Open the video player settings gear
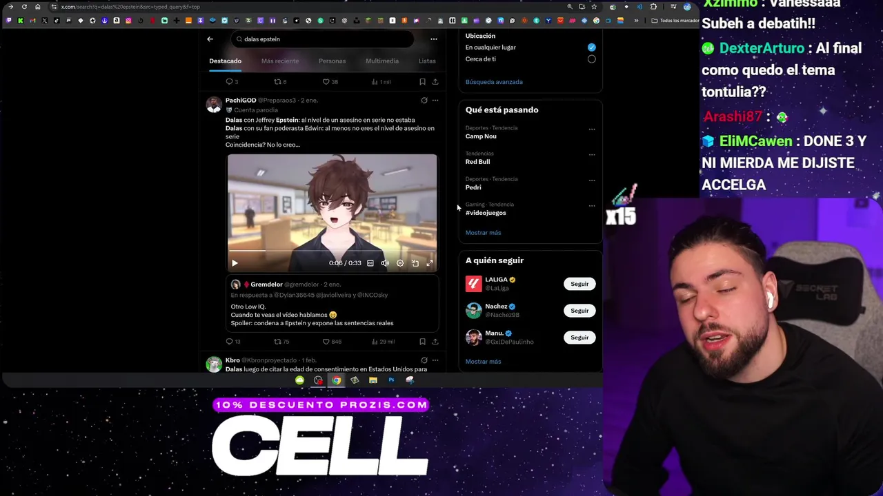883x496 pixels. (400, 263)
